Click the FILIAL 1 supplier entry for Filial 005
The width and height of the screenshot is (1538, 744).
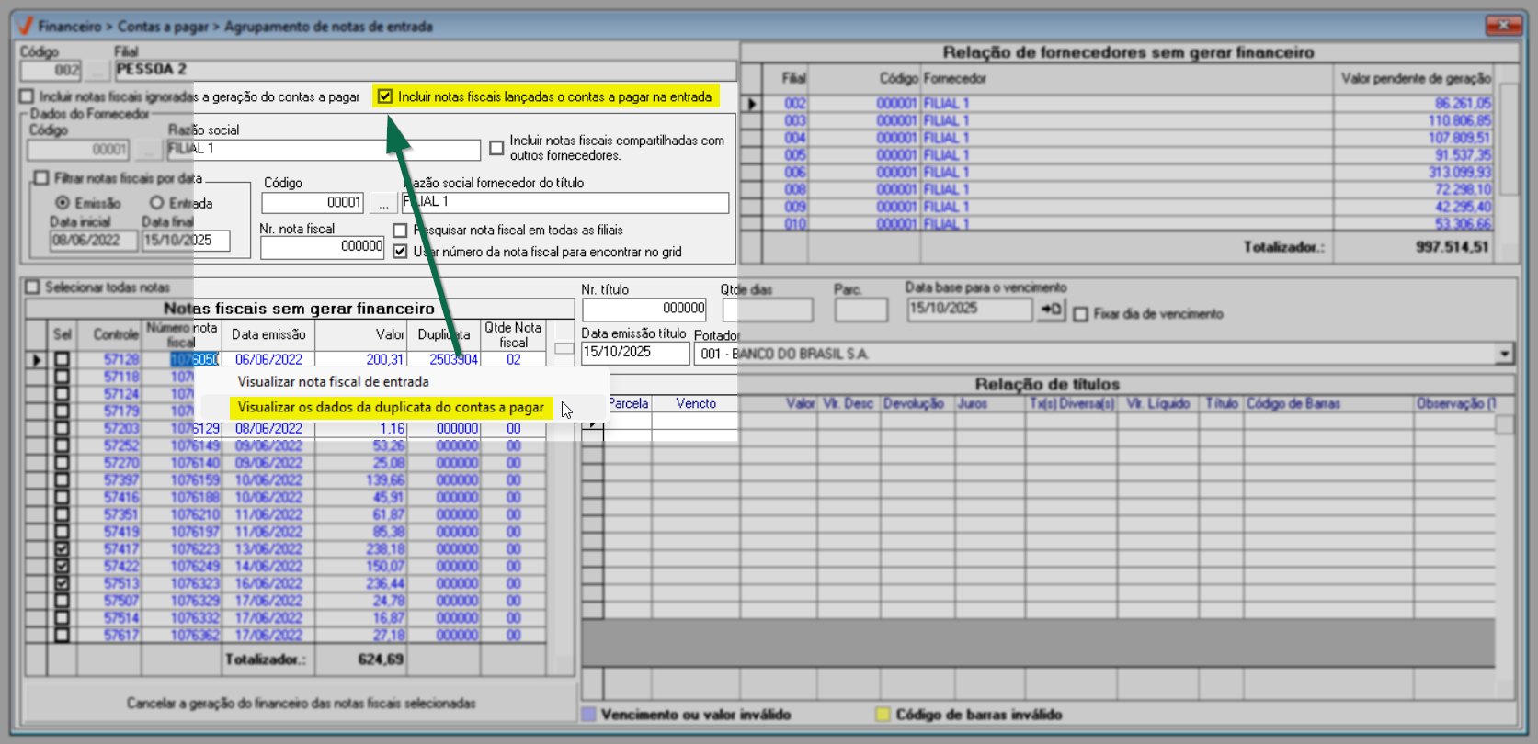946,155
